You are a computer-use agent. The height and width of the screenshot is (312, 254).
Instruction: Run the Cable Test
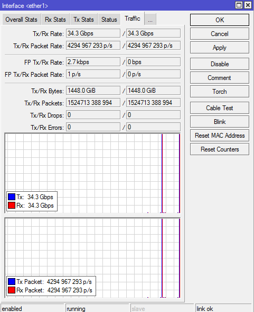(220, 108)
